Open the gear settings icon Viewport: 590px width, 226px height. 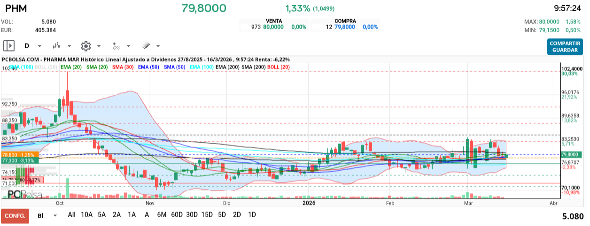pyautogui.click(x=85, y=46)
